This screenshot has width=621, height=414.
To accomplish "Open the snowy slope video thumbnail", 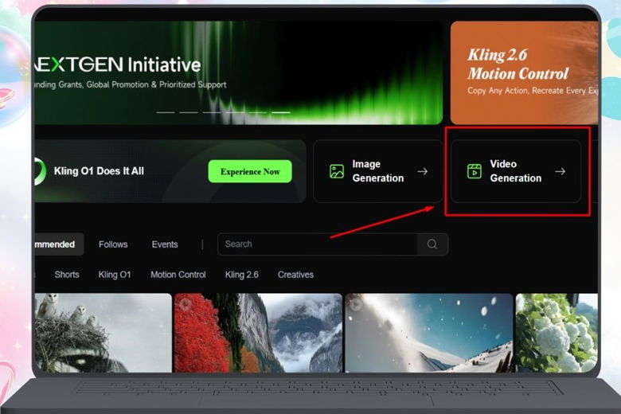I will pyautogui.click(x=429, y=333).
